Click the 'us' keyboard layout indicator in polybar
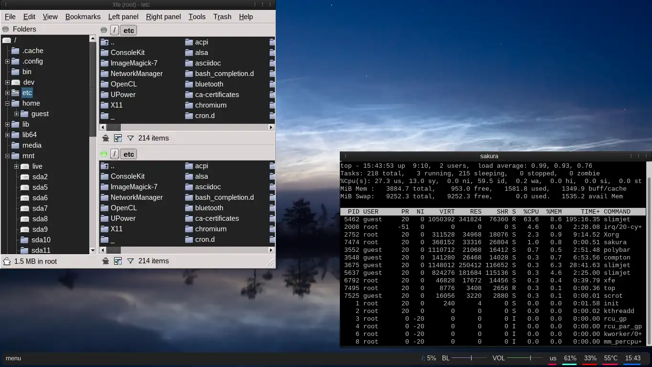This screenshot has width=652, height=367. [553, 358]
